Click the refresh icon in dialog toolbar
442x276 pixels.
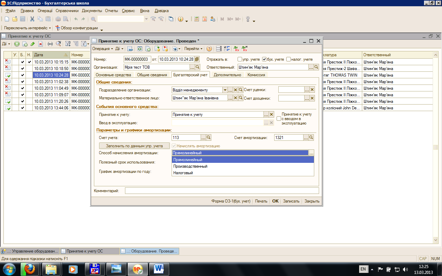pos(140,49)
